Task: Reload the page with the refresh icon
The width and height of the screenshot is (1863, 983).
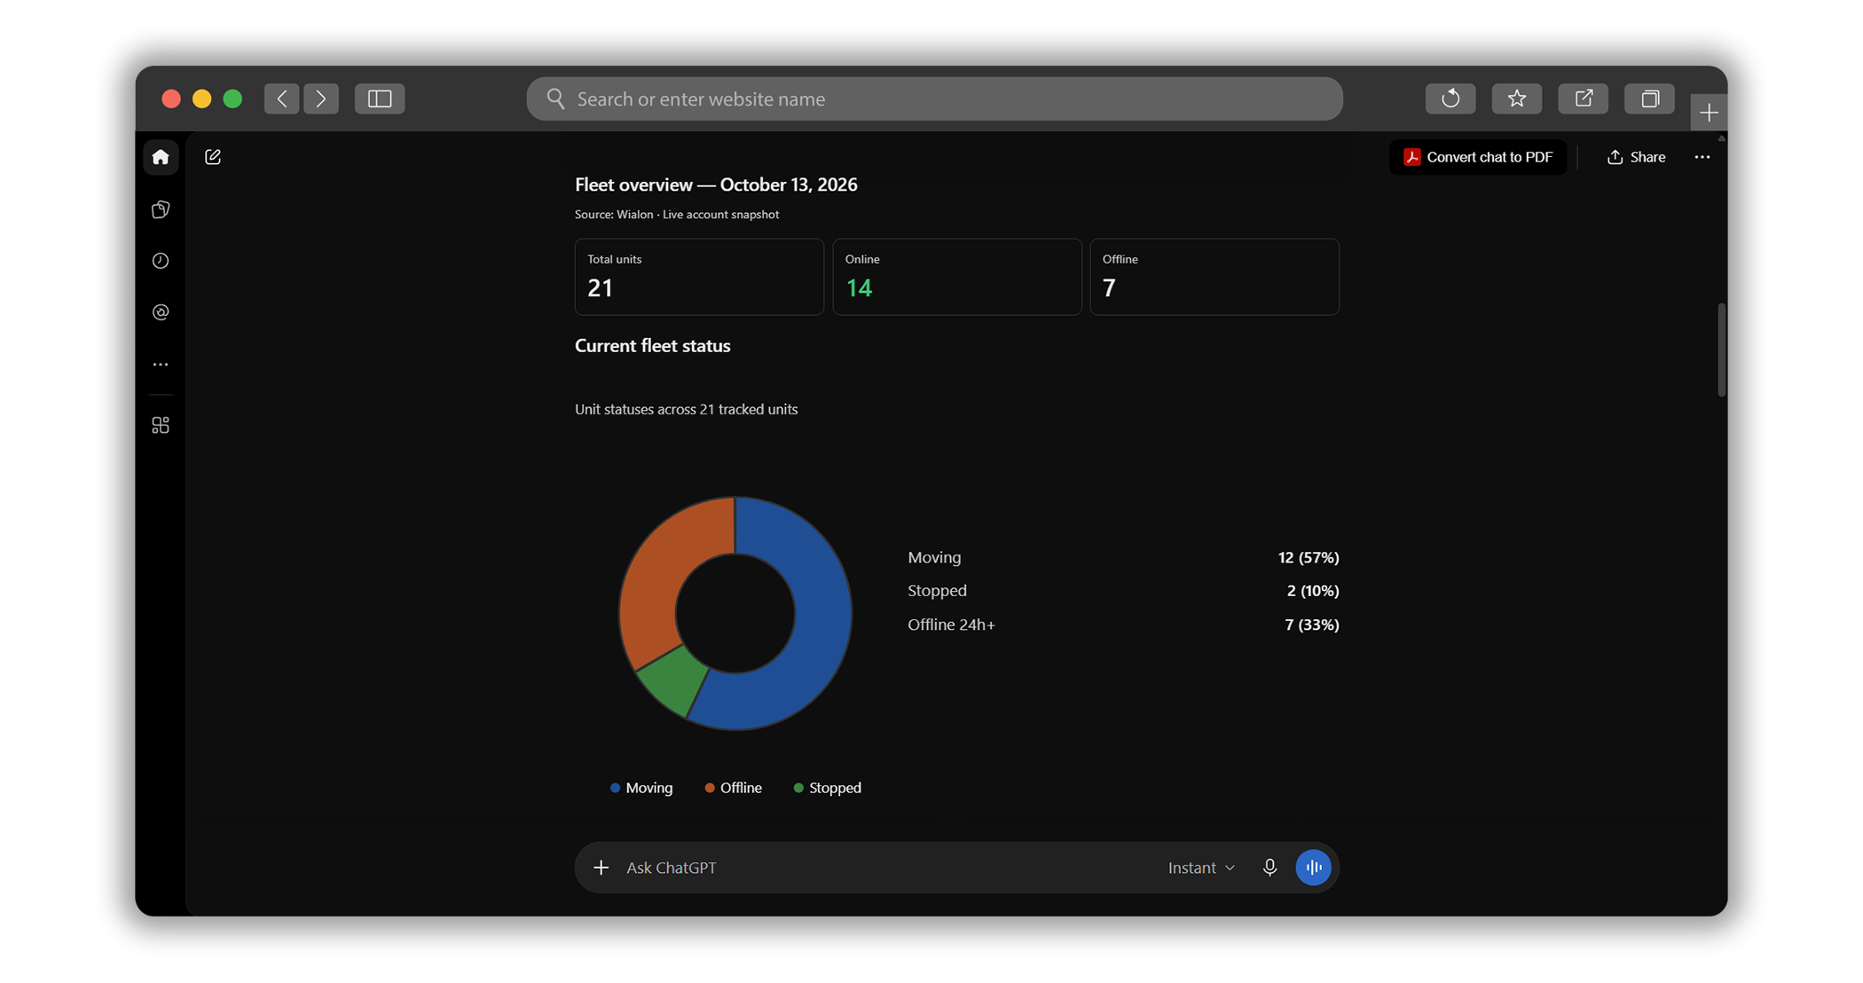Action: [x=1450, y=98]
